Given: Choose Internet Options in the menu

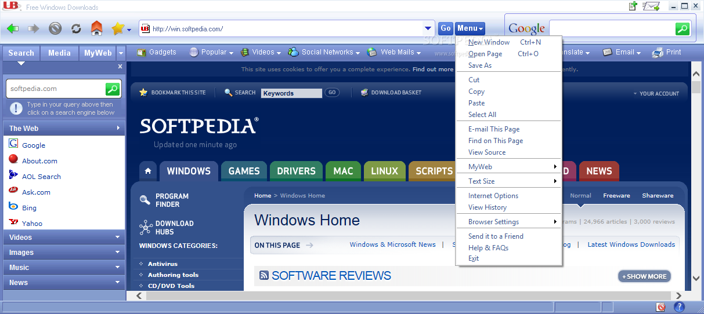Looking at the screenshot, I should point(508,196).
